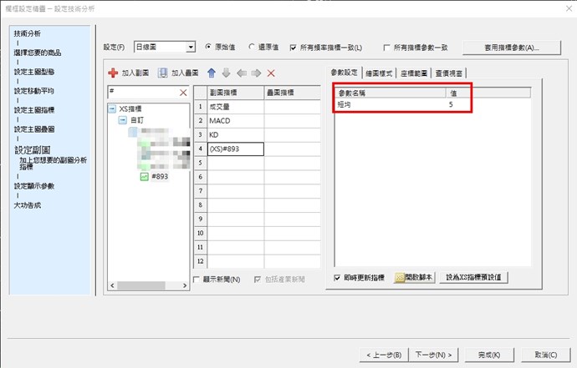Image resolution: width=577 pixels, height=368 pixels.
Task: Select the 還原值 radio button
Action: (x=251, y=48)
